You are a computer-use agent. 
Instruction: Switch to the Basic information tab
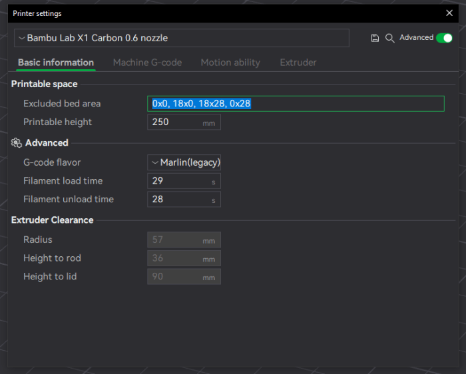click(56, 63)
